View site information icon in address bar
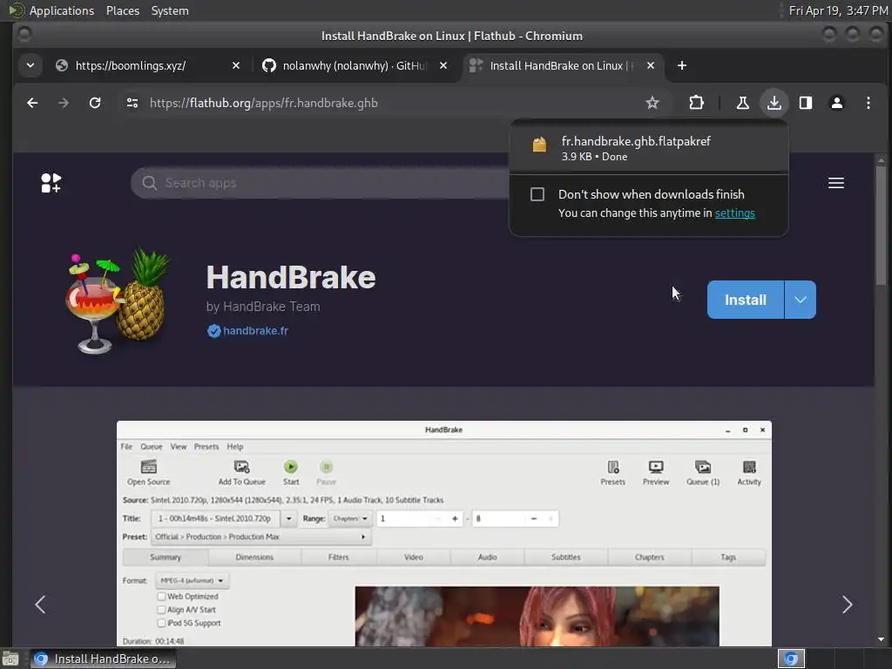Image resolution: width=892 pixels, height=669 pixels. click(132, 103)
